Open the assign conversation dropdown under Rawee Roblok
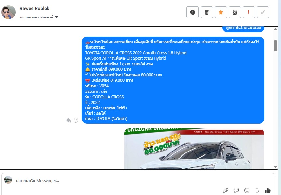The image size is (281, 195). tap(39, 17)
